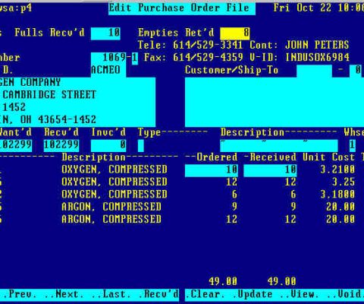Click the ACMEO vendor ID field
The height and width of the screenshot is (304, 364).
(108, 71)
